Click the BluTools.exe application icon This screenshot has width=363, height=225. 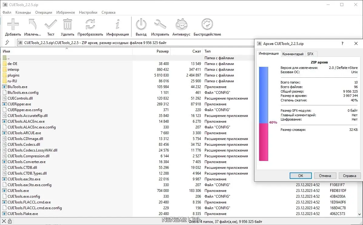(x=5, y=87)
